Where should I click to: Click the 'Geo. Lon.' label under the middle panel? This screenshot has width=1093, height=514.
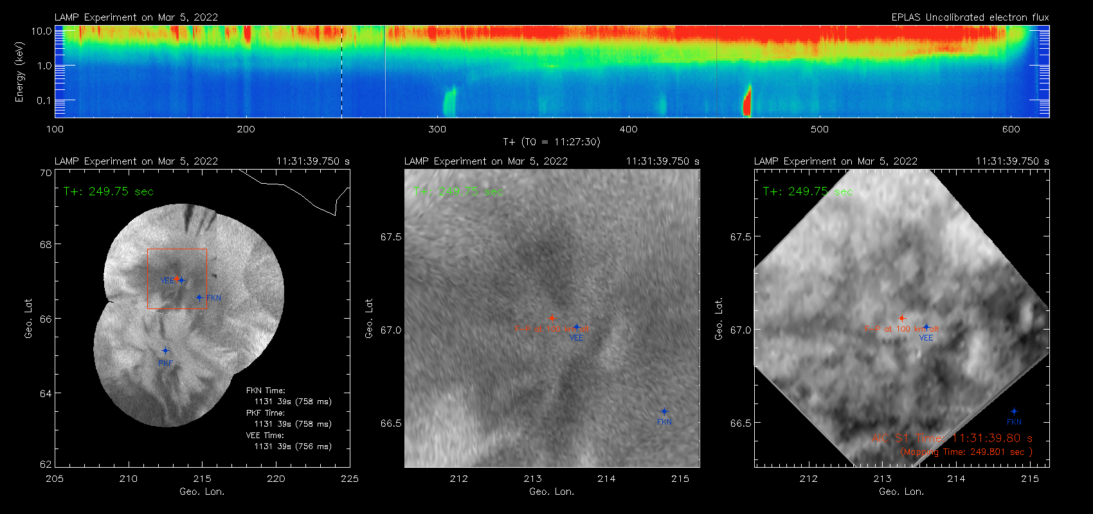pos(552,492)
